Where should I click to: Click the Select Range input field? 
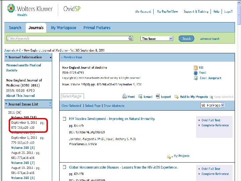(x=72, y=96)
